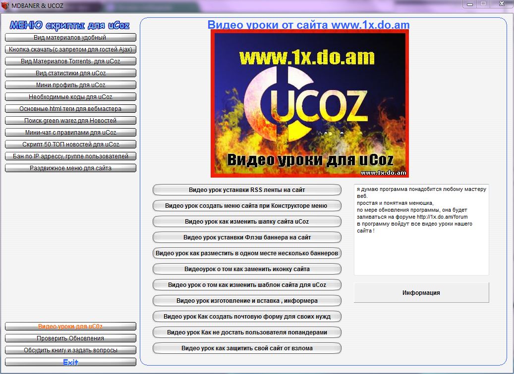The image size is (514, 374).
Task: Open lesson 'Как не достать пользователя попандерами'
Action: click(247, 332)
